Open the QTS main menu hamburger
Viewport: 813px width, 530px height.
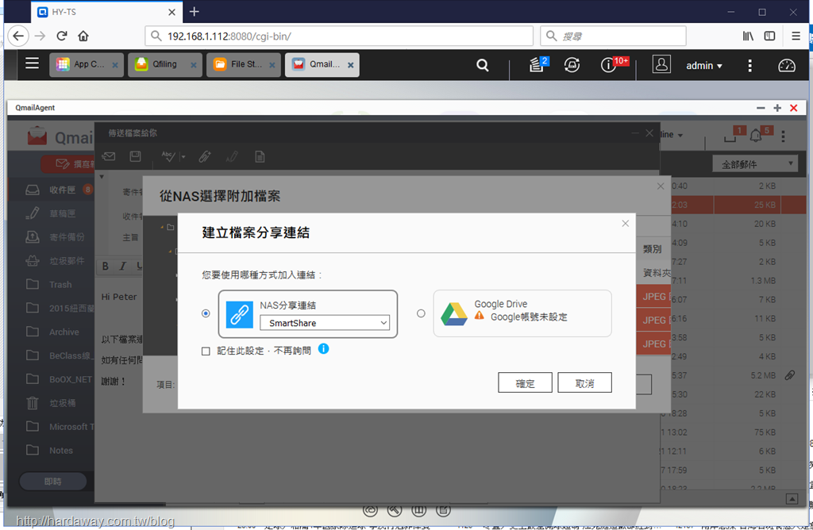(x=32, y=63)
